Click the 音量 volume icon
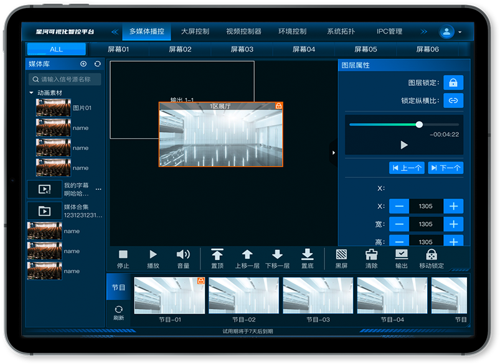The image size is (500, 364). [x=183, y=254]
